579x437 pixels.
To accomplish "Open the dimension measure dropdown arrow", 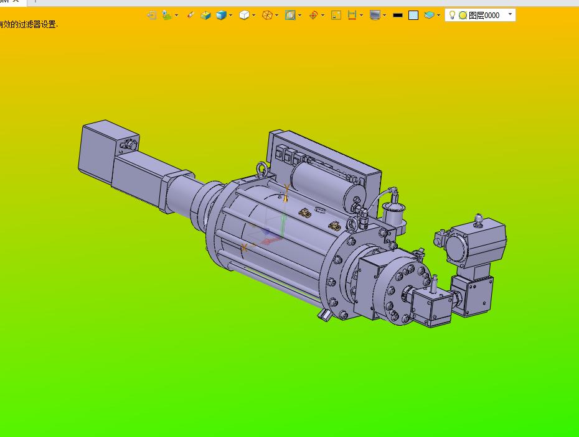I will 362,15.
